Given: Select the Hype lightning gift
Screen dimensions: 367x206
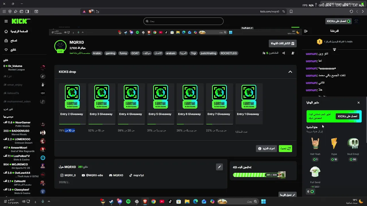Looking at the screenshot, I should pos(334,149).
